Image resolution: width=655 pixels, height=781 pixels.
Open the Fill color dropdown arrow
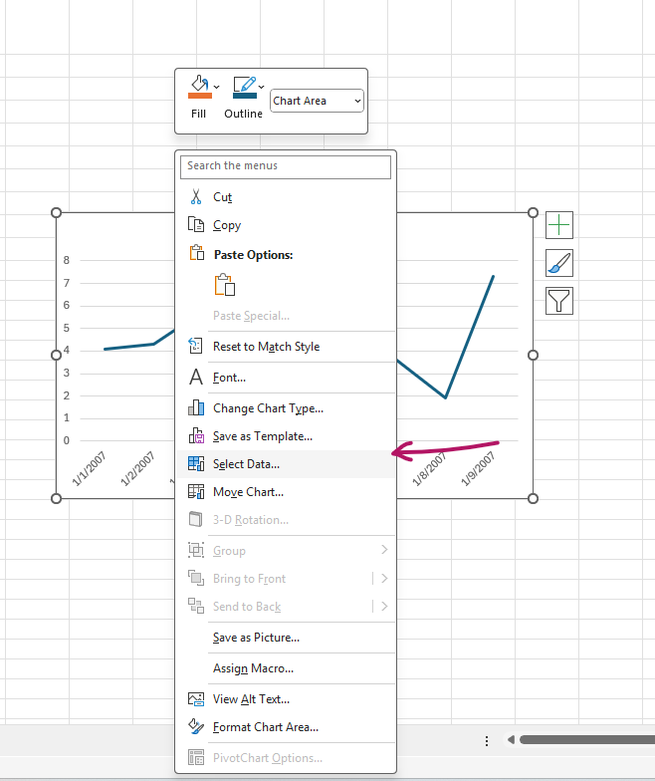point(217,87)
